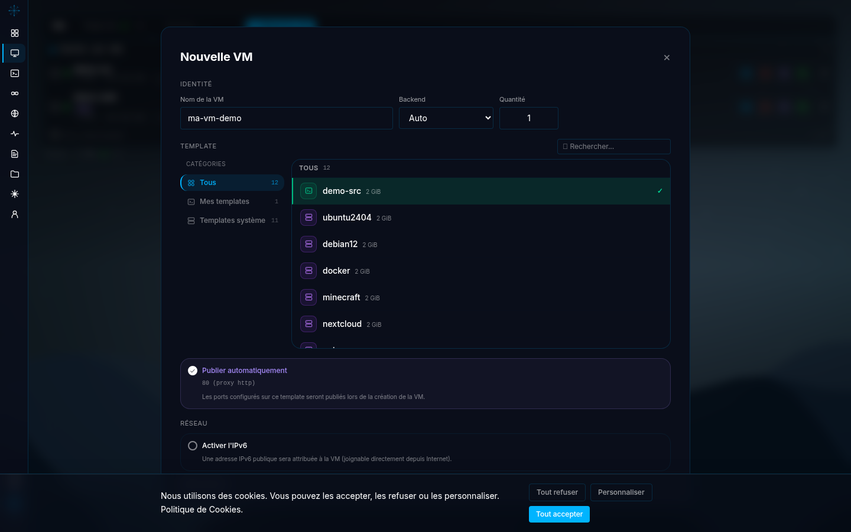Choose the docker template
This screenshot has height=532, width=851.
coord(481,271)
